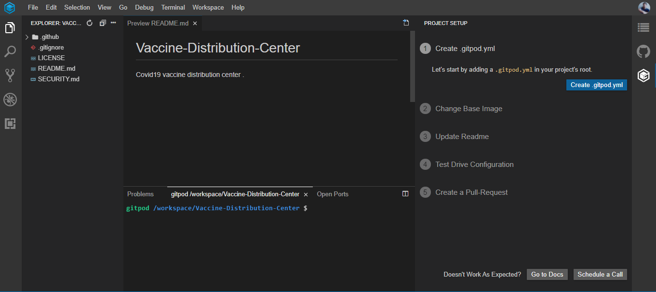Open the GitHub panel in right sidebar
This screenshot has width=656, height=292.
click(643, 51)
